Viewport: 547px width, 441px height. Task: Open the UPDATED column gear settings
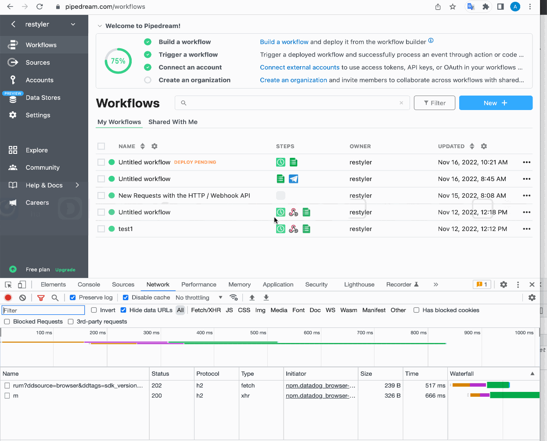point(484,146)
